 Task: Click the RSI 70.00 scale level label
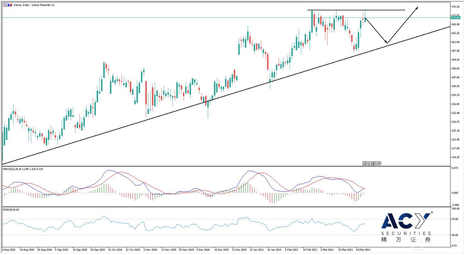tap(455, 219)
